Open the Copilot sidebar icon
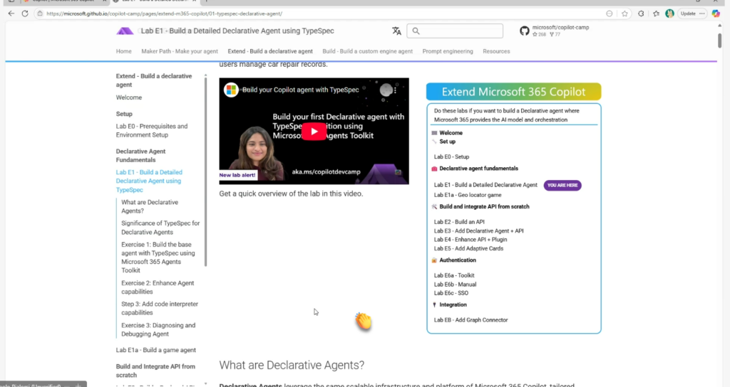 click(x=716, y=14)
